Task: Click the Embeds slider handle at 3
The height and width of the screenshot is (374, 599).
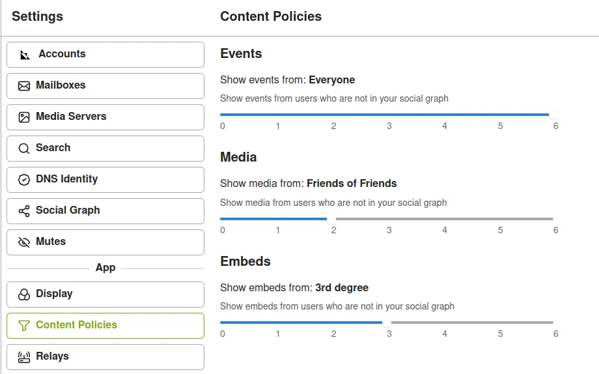Action: click(387, 323)
